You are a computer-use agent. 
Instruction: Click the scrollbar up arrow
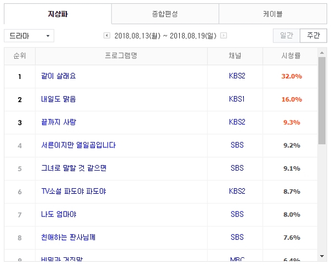tap(322, 52)
